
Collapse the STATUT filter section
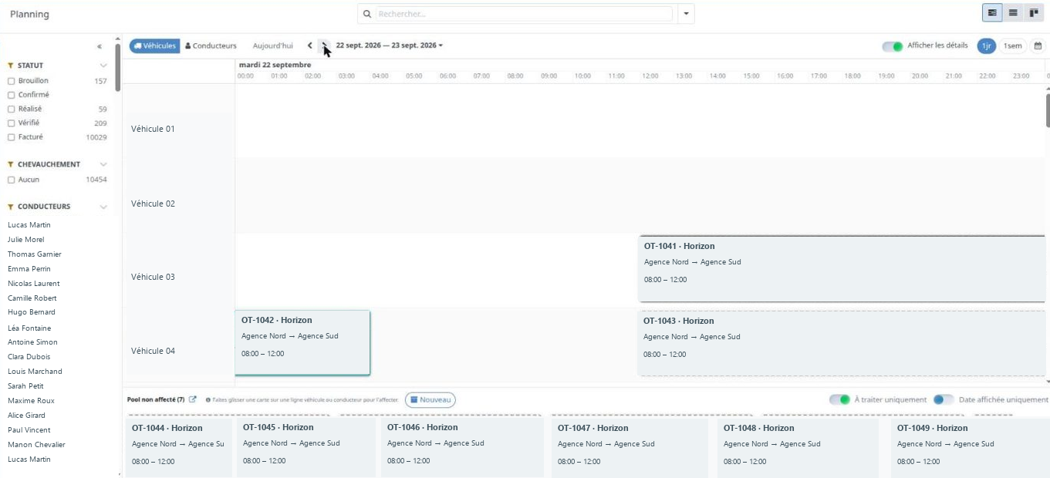point(103,66)
